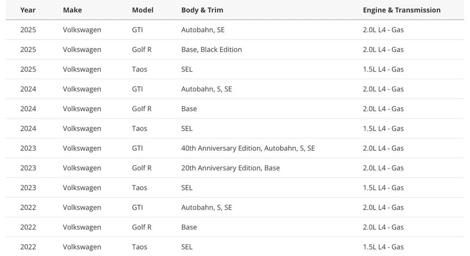Image resolution: width=470 pixels, height=256 pixels.
Task: Click the Body & Trim column header
Action: (x=202, y=10)
